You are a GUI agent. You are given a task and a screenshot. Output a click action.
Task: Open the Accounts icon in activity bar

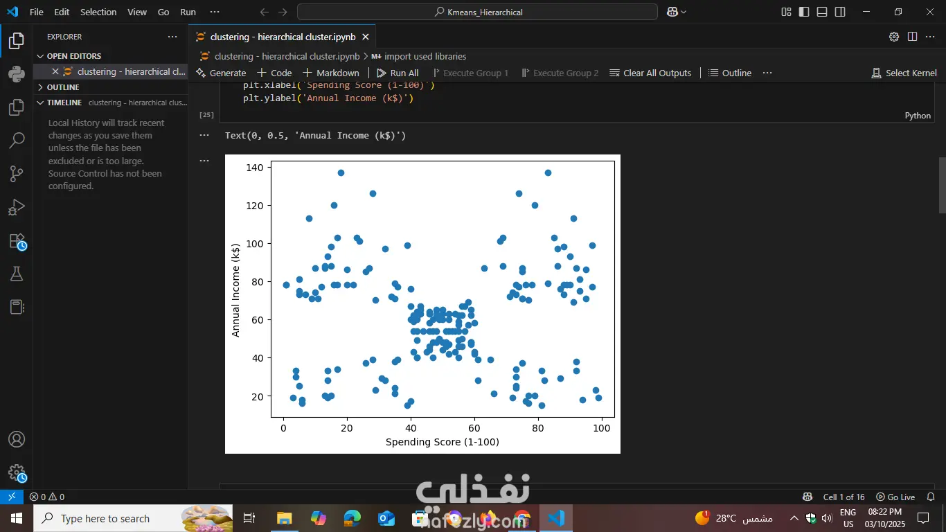pyautogui.click(x=15, y=438)
